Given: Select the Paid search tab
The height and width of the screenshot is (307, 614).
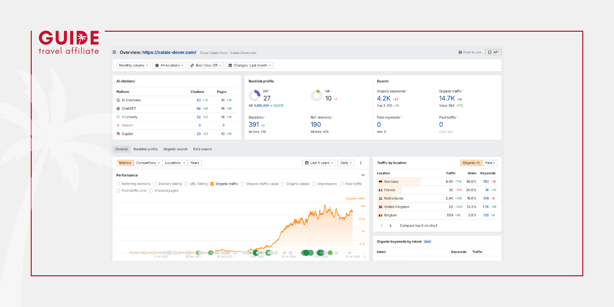Looking at the screenshot, I should [x=202, y=149].
